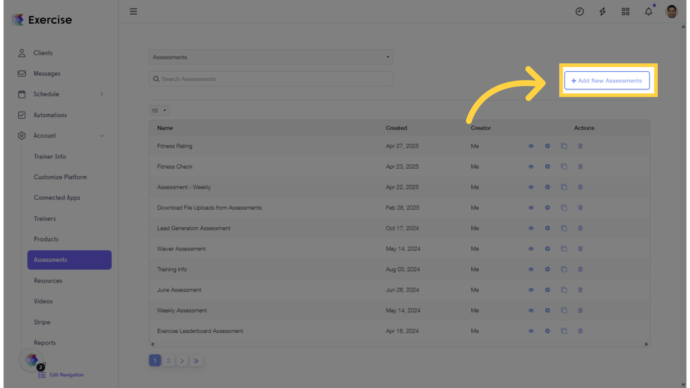Open settings for Assessment - Weekly

tap(547, 187)
